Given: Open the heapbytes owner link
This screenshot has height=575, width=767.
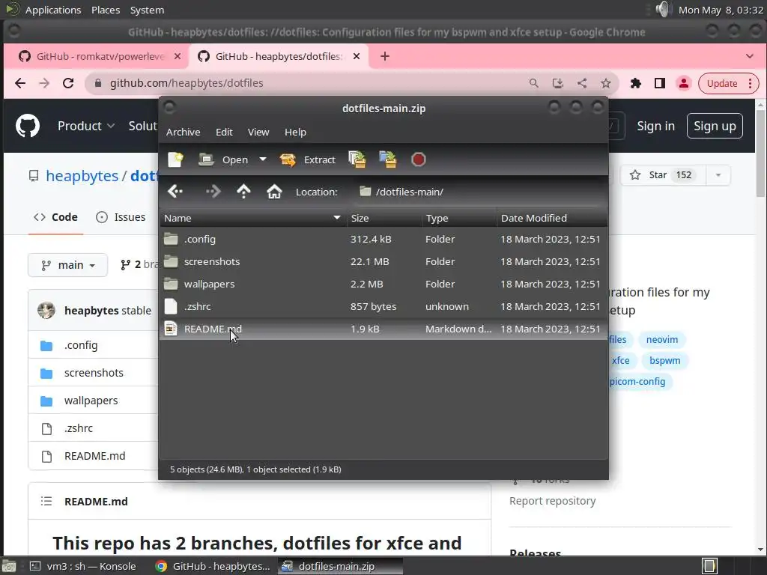Looking at the screenshot, I should [x=82, y=175].
